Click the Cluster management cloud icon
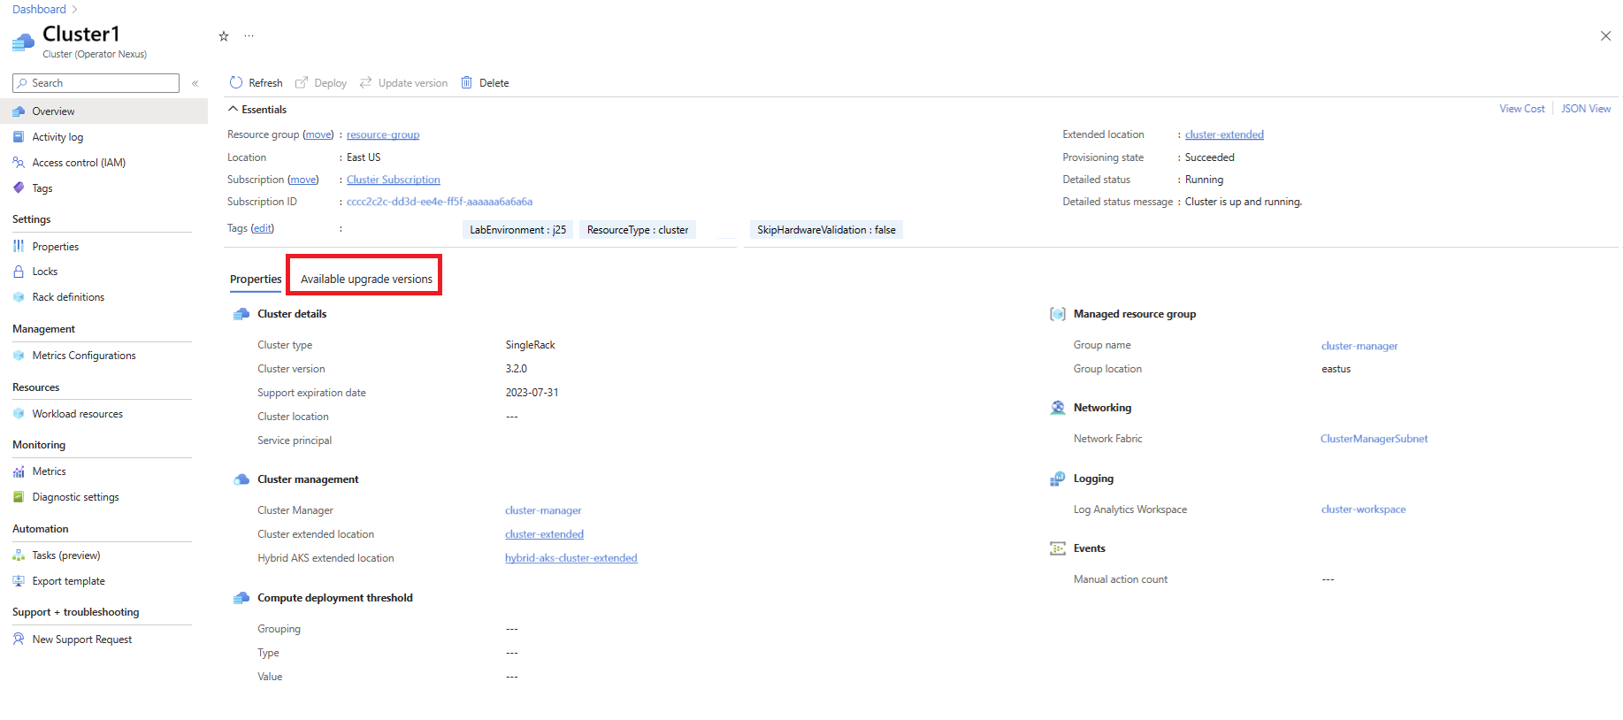Image resolution: width=1623 pixels, height=720 pixels. 241,479
